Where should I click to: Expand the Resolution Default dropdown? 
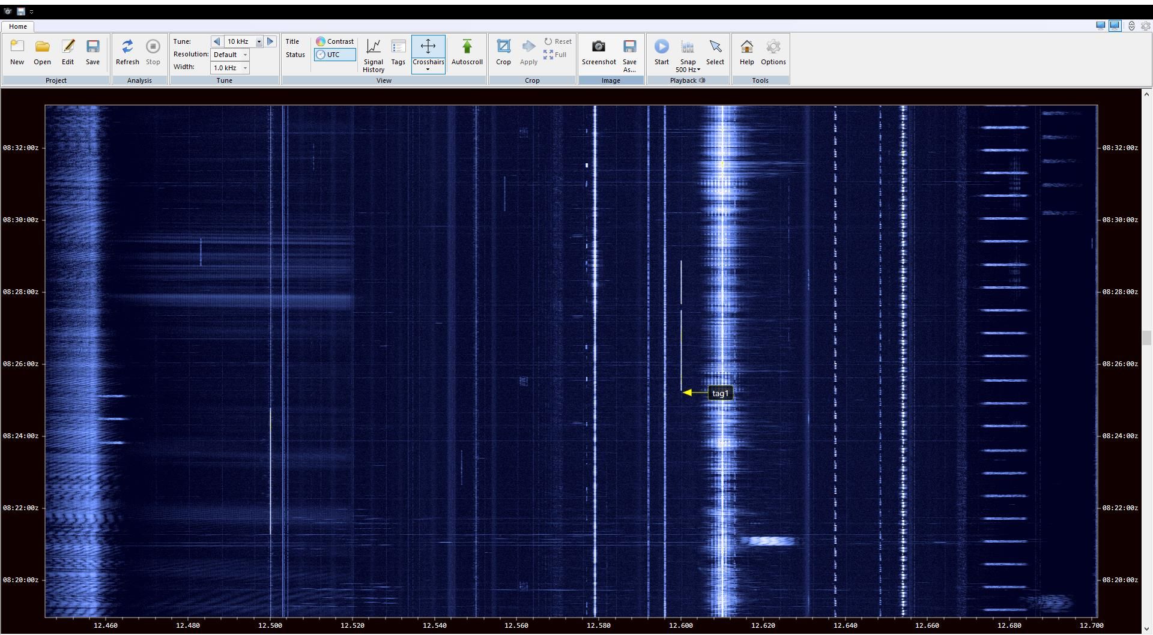tap(245, 55)
